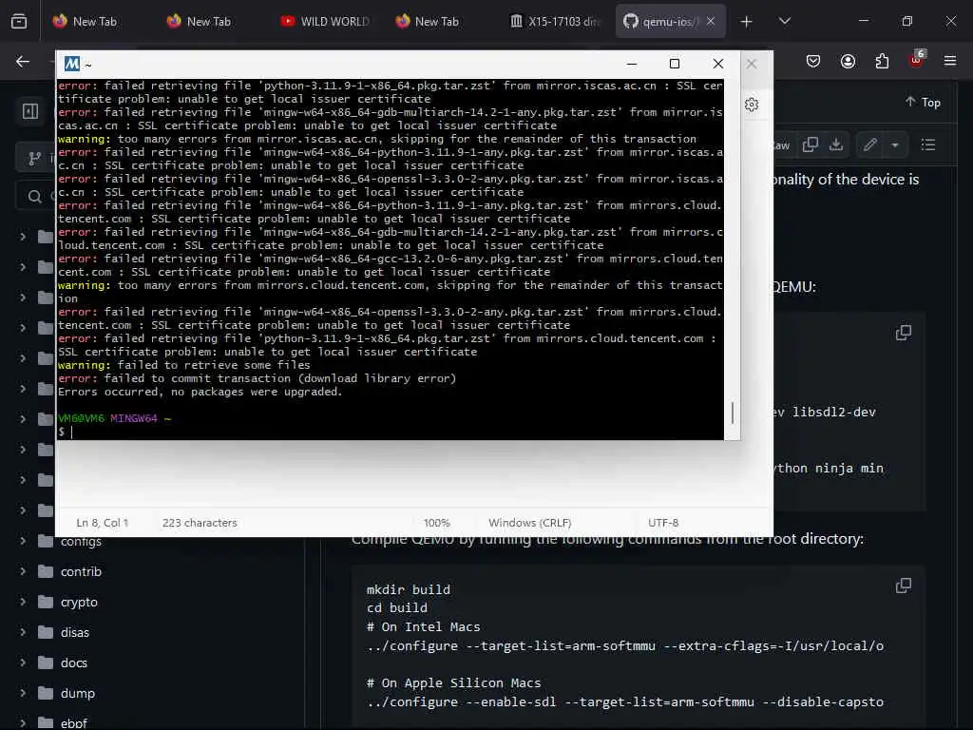973x730 pixels.
Task: Open the disas folder
Action: [74, 632]
